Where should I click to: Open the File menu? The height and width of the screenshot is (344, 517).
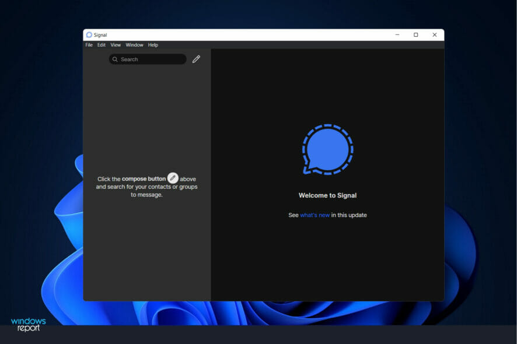point(89,45)
